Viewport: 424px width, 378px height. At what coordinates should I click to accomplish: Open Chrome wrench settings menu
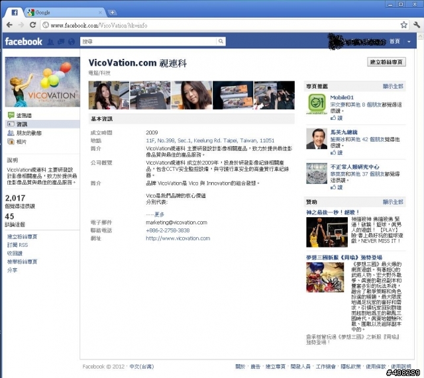(x=417, y=25)
